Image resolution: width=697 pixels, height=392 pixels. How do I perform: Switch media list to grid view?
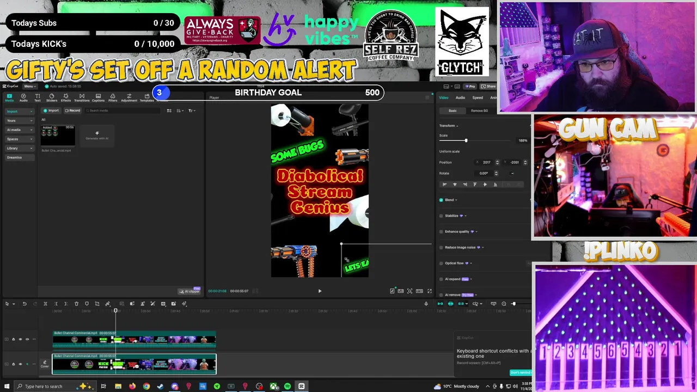pos(169,111)
